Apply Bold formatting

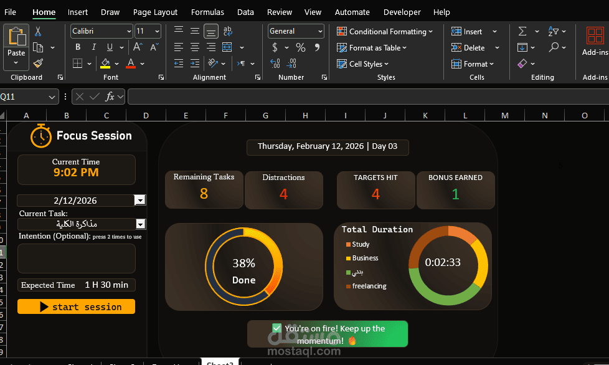[78, 47]
